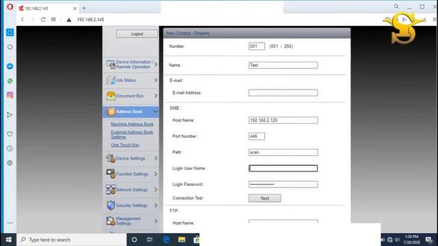Open history clock icon in sidebar
Screen dimensions: 438x246
(x=10, y=148)
